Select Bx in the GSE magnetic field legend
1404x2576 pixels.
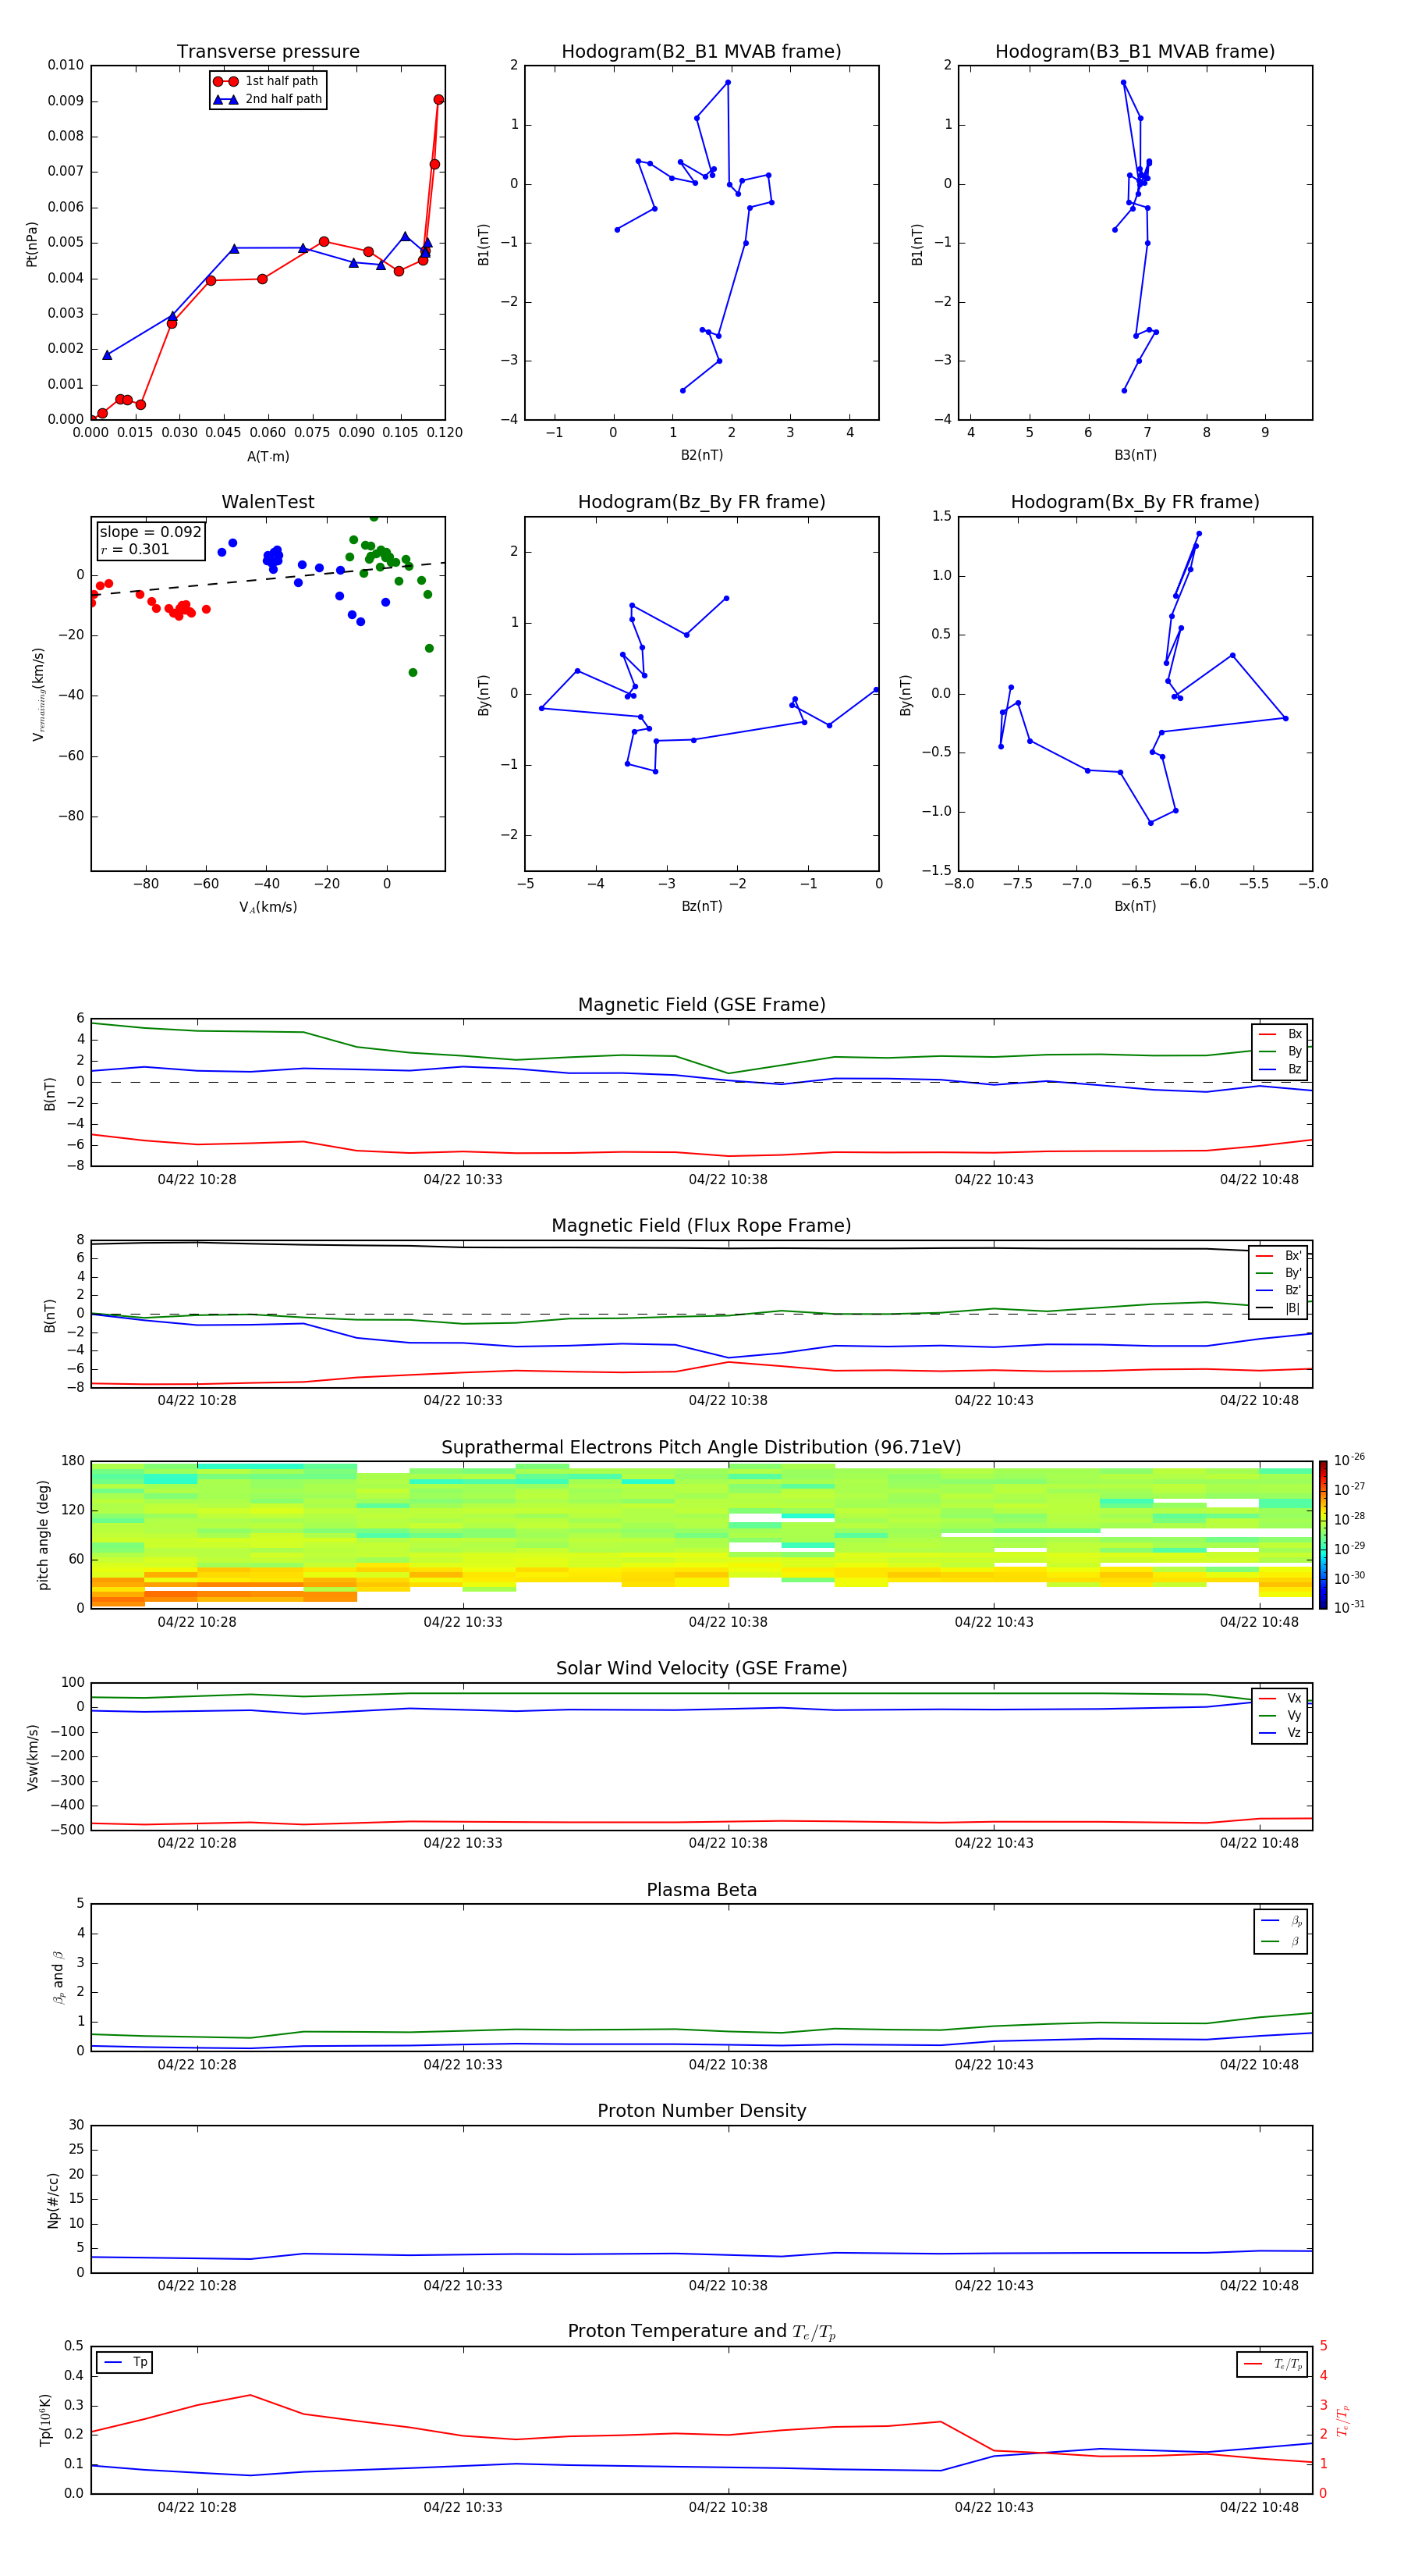(x=1280, y=1034)
